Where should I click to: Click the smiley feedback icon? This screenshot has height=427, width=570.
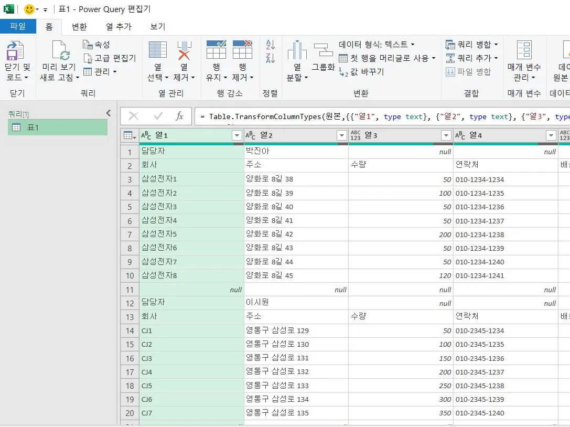(x=29, y=9)
